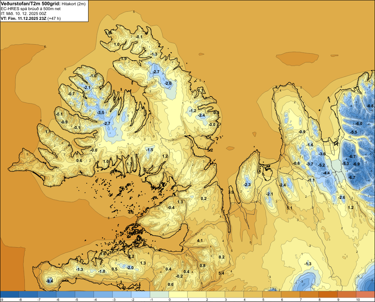Click the '3.9' coastal temperature value
Image resolution: width=375 pixels, height=302 pixels.
click(x=231, y=192)
